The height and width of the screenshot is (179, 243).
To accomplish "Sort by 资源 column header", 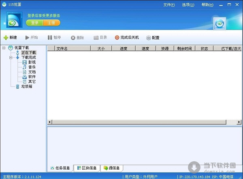I will pyautogui.click(x=165, y=48).
